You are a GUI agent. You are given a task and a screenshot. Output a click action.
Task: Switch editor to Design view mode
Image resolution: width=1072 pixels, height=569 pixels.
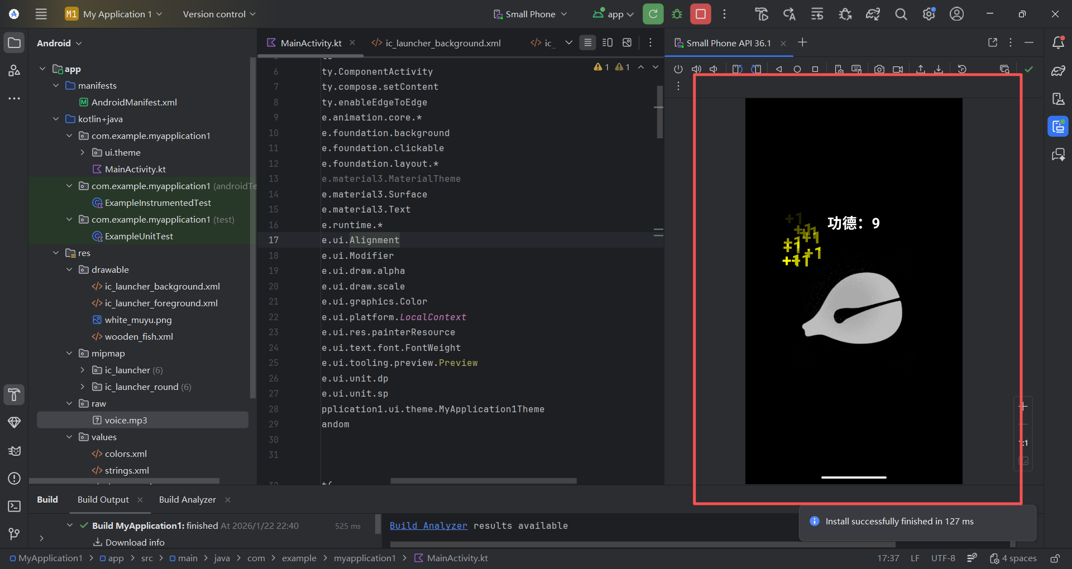627,43
